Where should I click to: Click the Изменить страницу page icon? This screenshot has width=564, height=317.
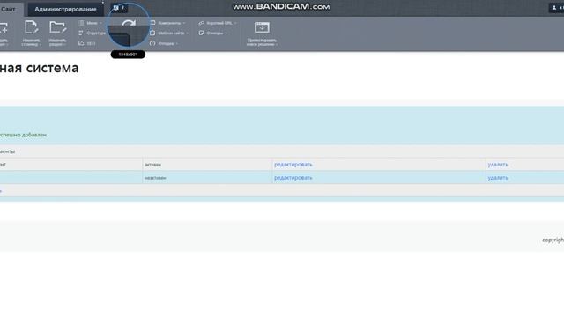(31, 27)
